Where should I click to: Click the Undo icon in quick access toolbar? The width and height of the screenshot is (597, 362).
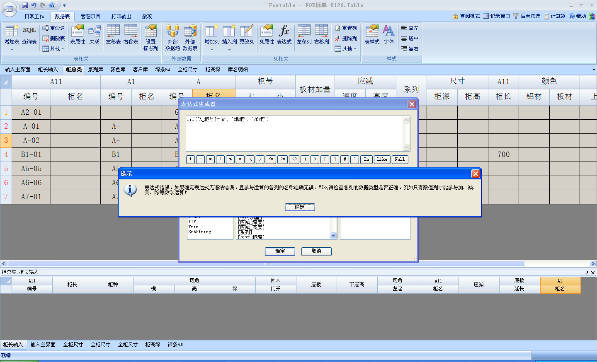pos(34,5)
